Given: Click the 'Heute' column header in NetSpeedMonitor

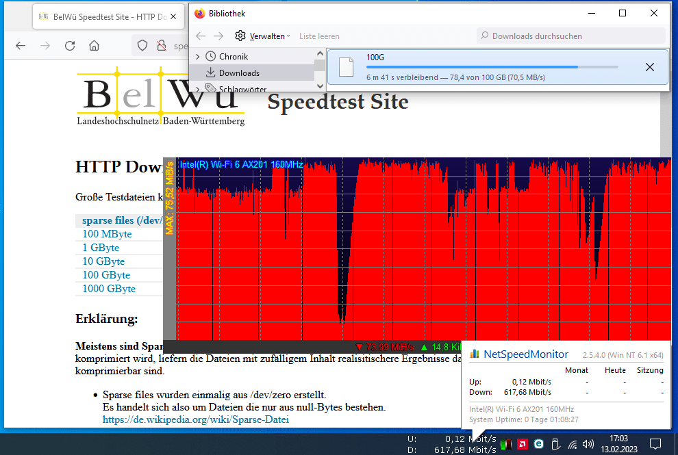Looking at the screenshot, I should click(615, 370).
